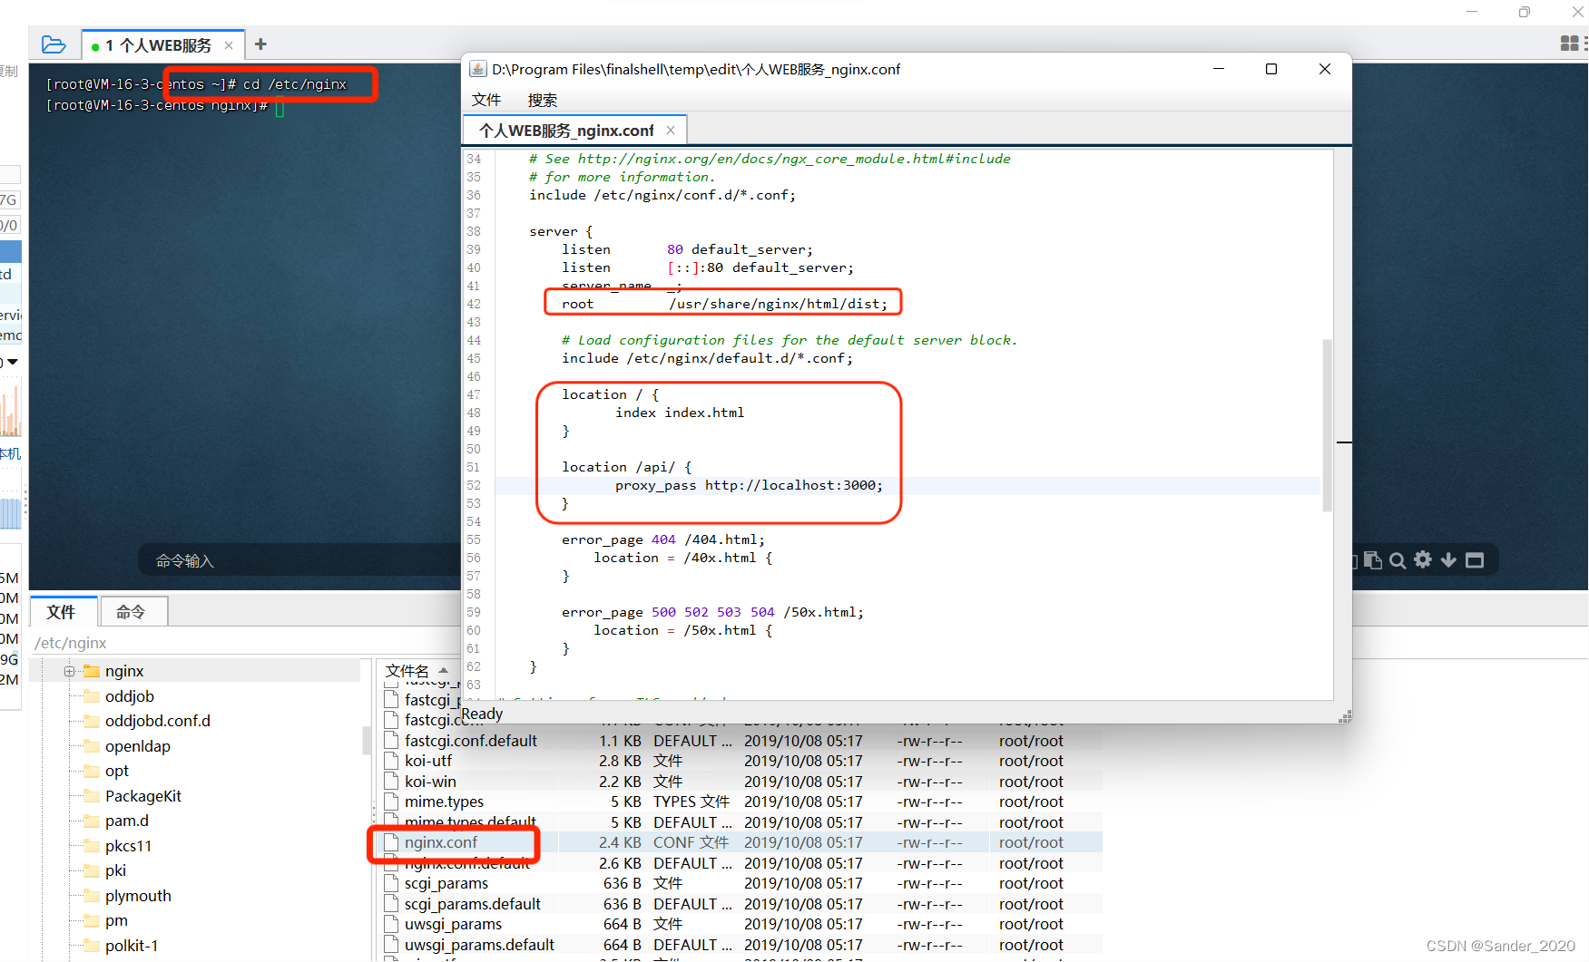Close the 个人WEB服务 session tab
The width and height of the screenshot is (1589, 962).
coord(229,45)
